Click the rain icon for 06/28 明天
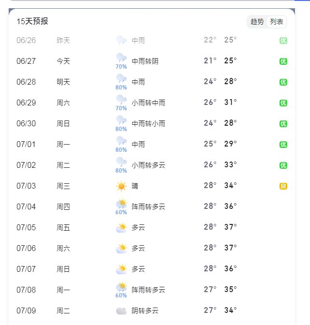 121,79
